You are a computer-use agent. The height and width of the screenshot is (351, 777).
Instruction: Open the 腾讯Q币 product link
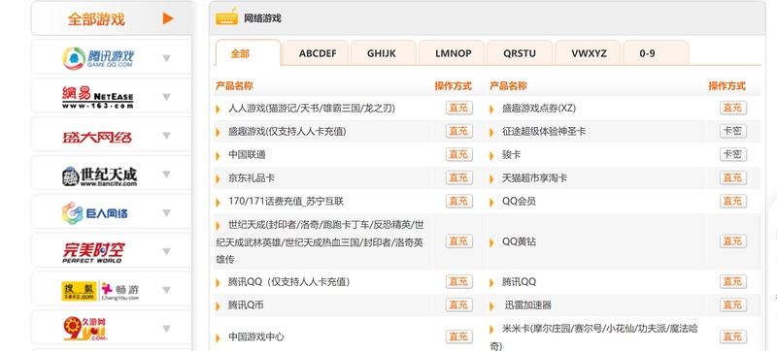[x=246, y=305]
